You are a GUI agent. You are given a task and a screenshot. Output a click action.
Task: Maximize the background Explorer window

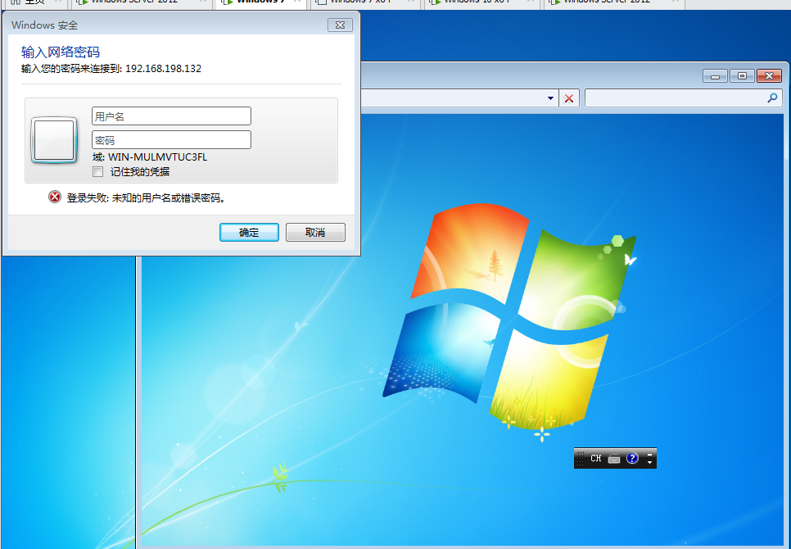742,75
